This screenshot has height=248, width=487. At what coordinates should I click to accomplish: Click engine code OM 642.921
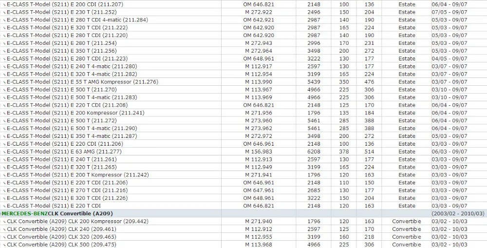(259, 20)
